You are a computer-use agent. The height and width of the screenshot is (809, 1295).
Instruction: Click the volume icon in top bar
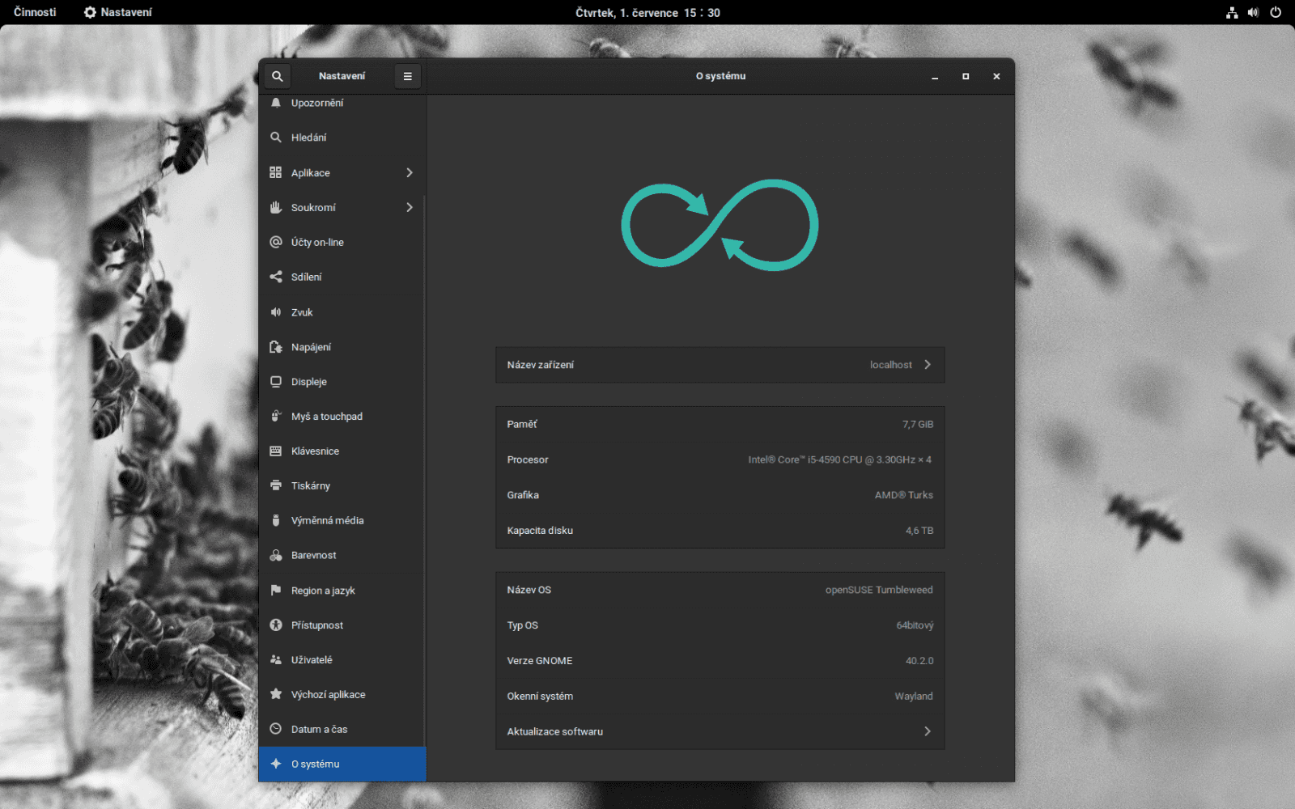point(1253,12)
